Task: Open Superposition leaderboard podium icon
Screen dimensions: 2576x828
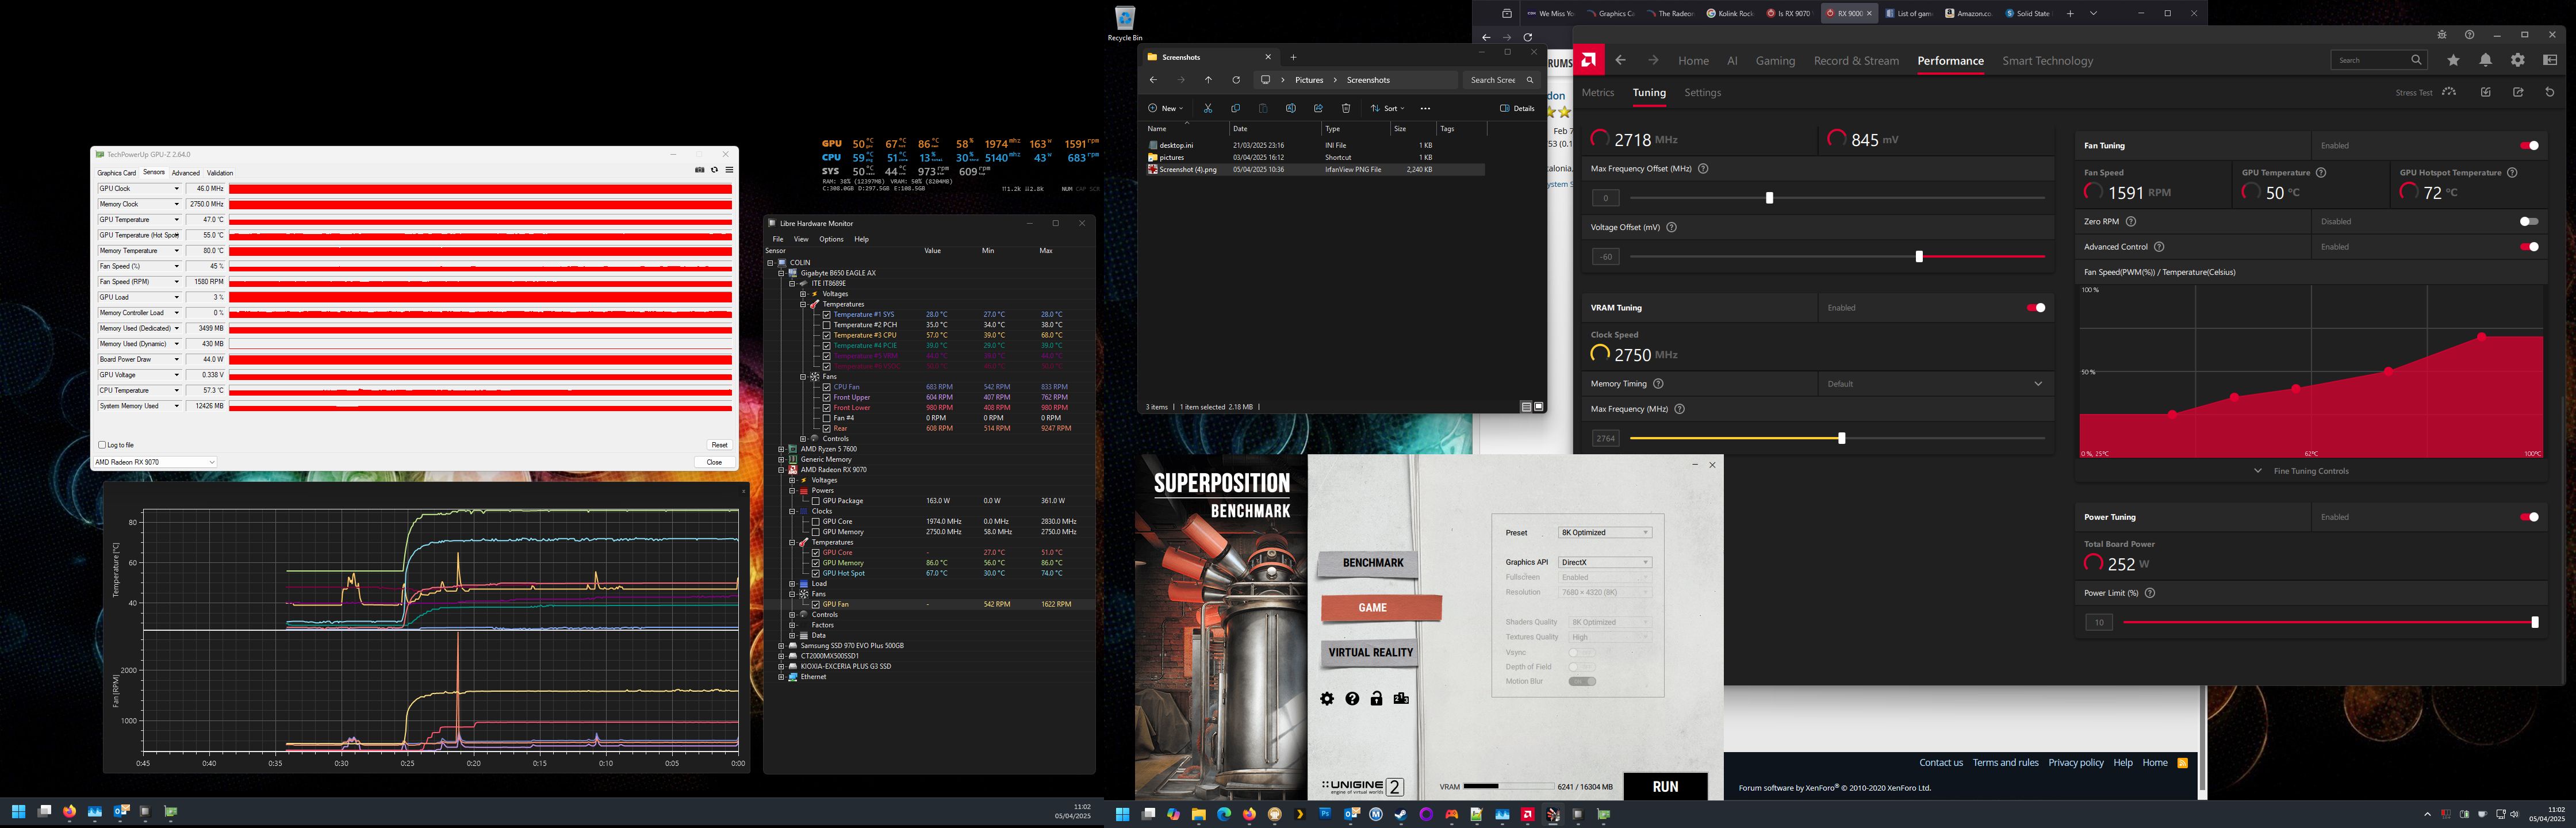Action: click(x=1401, y=699)
